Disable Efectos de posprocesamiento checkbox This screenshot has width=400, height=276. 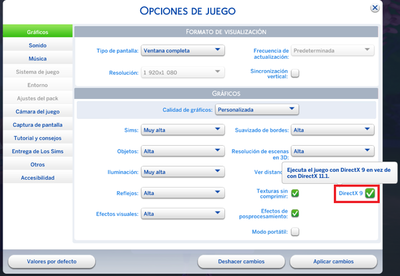pyautogui.click(x=295, y=213)
